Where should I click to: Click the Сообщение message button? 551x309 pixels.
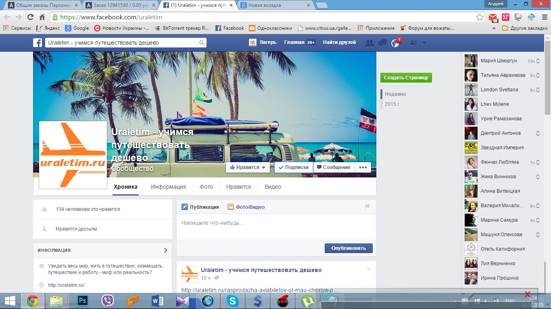point(334,167)
